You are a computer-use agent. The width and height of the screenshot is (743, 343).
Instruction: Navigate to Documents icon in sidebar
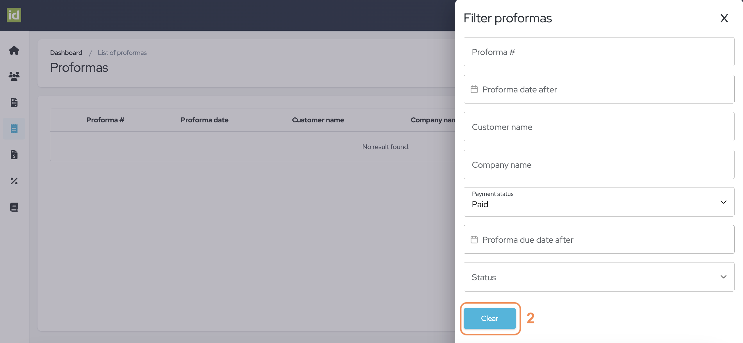click(14, 101)
